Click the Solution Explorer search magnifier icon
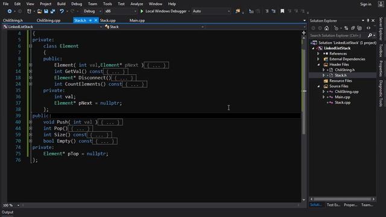 pyautogui.click(x=370, y=36)
